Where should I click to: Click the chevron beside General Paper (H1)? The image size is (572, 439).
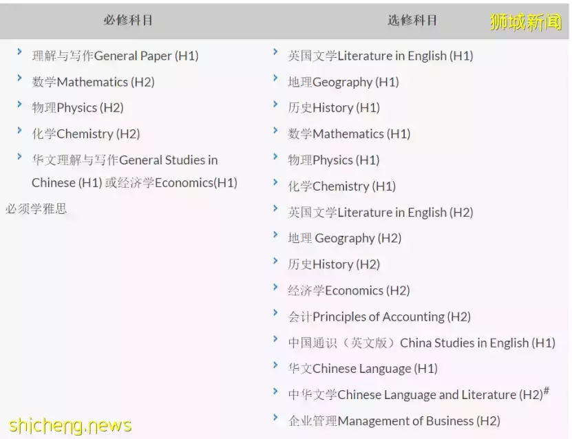(20, 52)
